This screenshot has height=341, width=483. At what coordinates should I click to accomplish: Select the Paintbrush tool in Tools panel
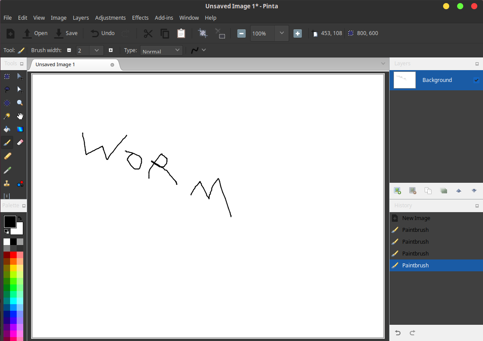[7, 142]
